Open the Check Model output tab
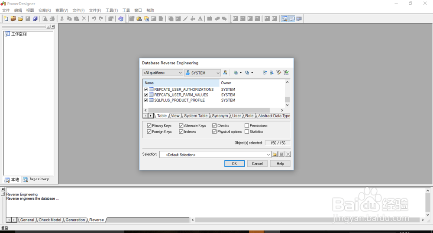Screen dimensions: 433x233 coord(50,220)
